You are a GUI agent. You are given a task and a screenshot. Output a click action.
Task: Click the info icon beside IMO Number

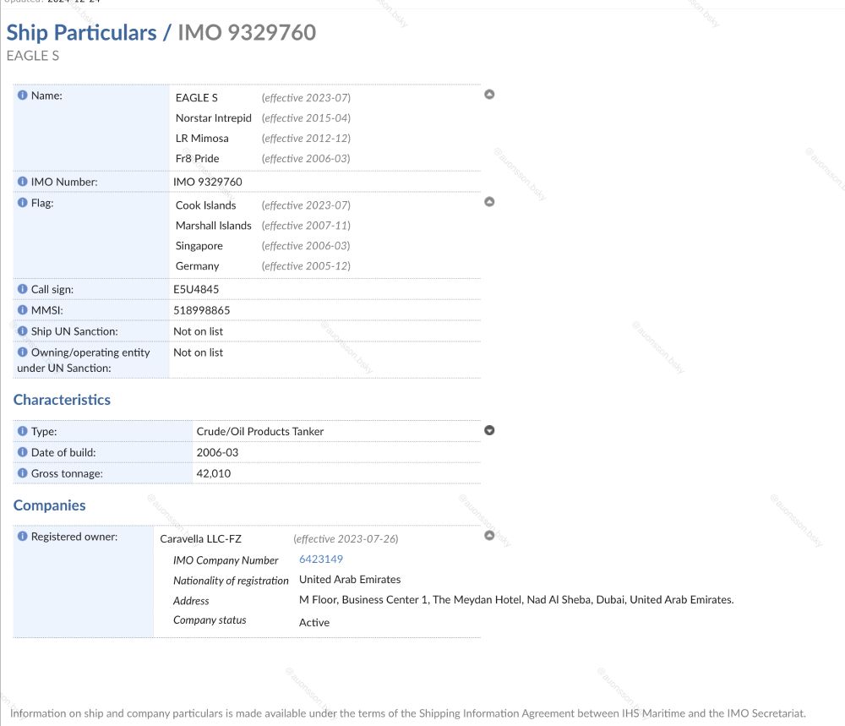(x=22, y=182)
